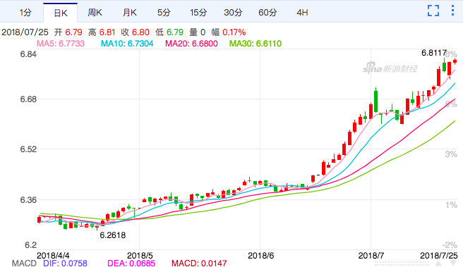The height and width of the screenshot is (267, 463).
Task: Switch to the 4H chart tab
Action: tap(302, 13)
